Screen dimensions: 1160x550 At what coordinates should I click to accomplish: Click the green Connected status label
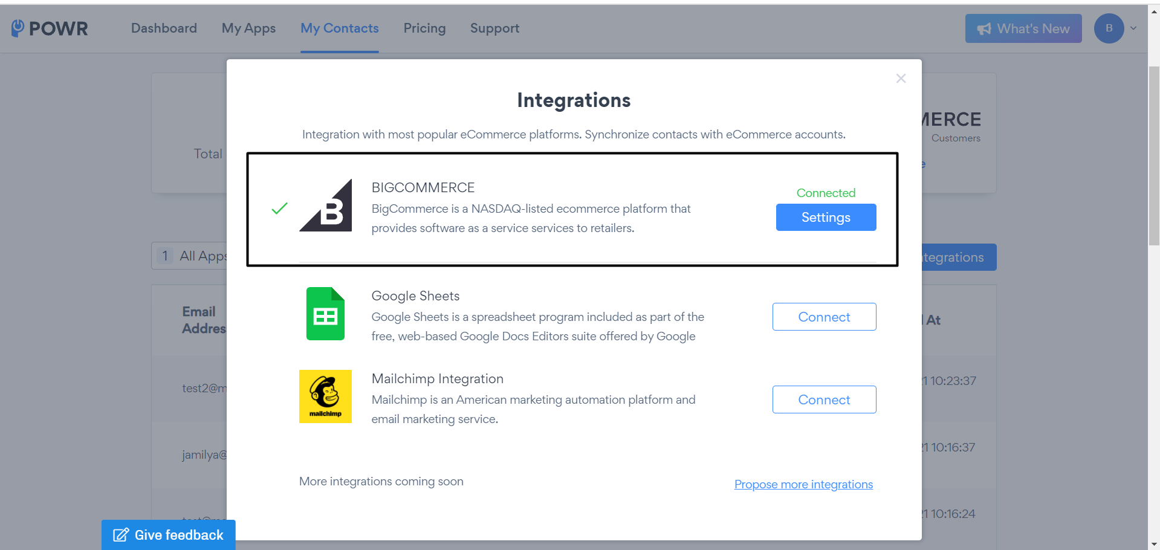(x=826, y=193)
